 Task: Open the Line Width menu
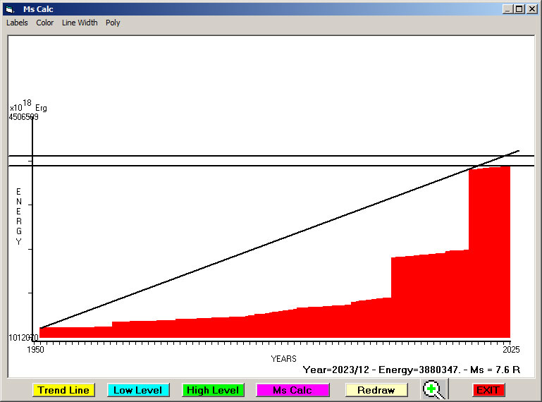point(80,23)
